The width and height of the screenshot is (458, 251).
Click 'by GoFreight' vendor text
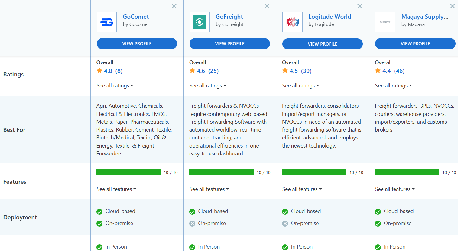click(229, 24)
